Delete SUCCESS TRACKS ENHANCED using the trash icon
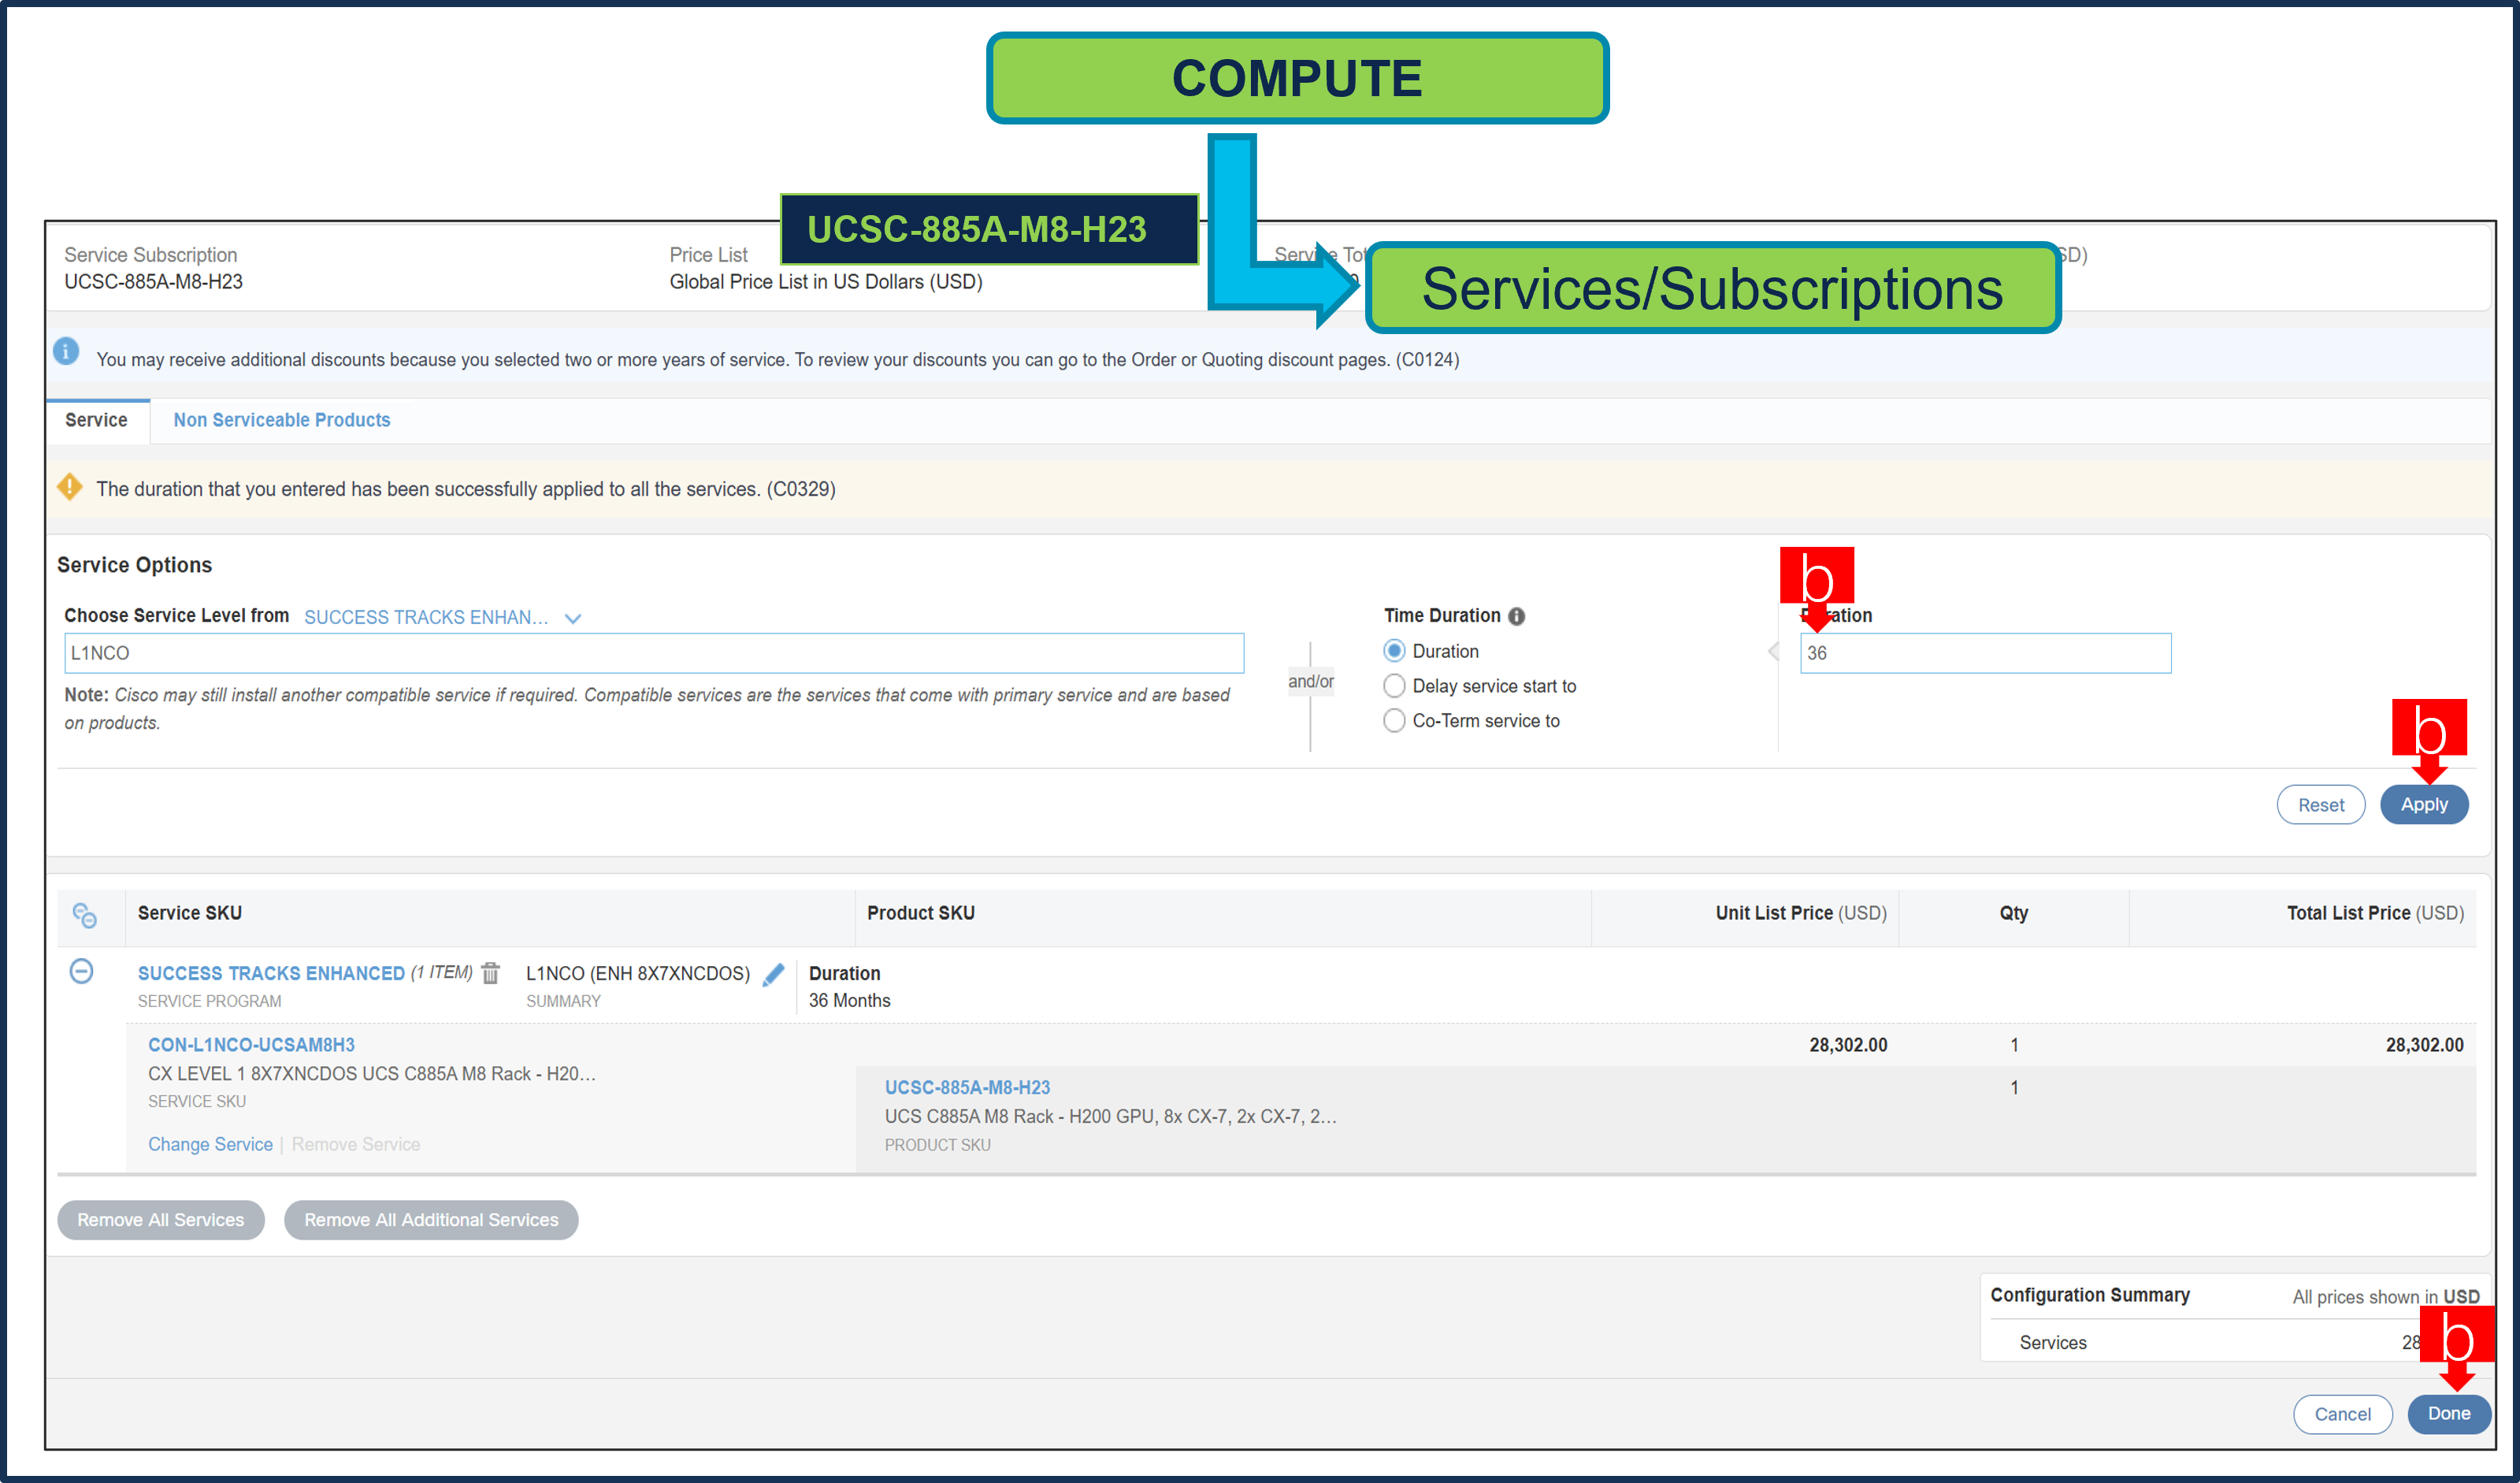 [x=490, y=971]
